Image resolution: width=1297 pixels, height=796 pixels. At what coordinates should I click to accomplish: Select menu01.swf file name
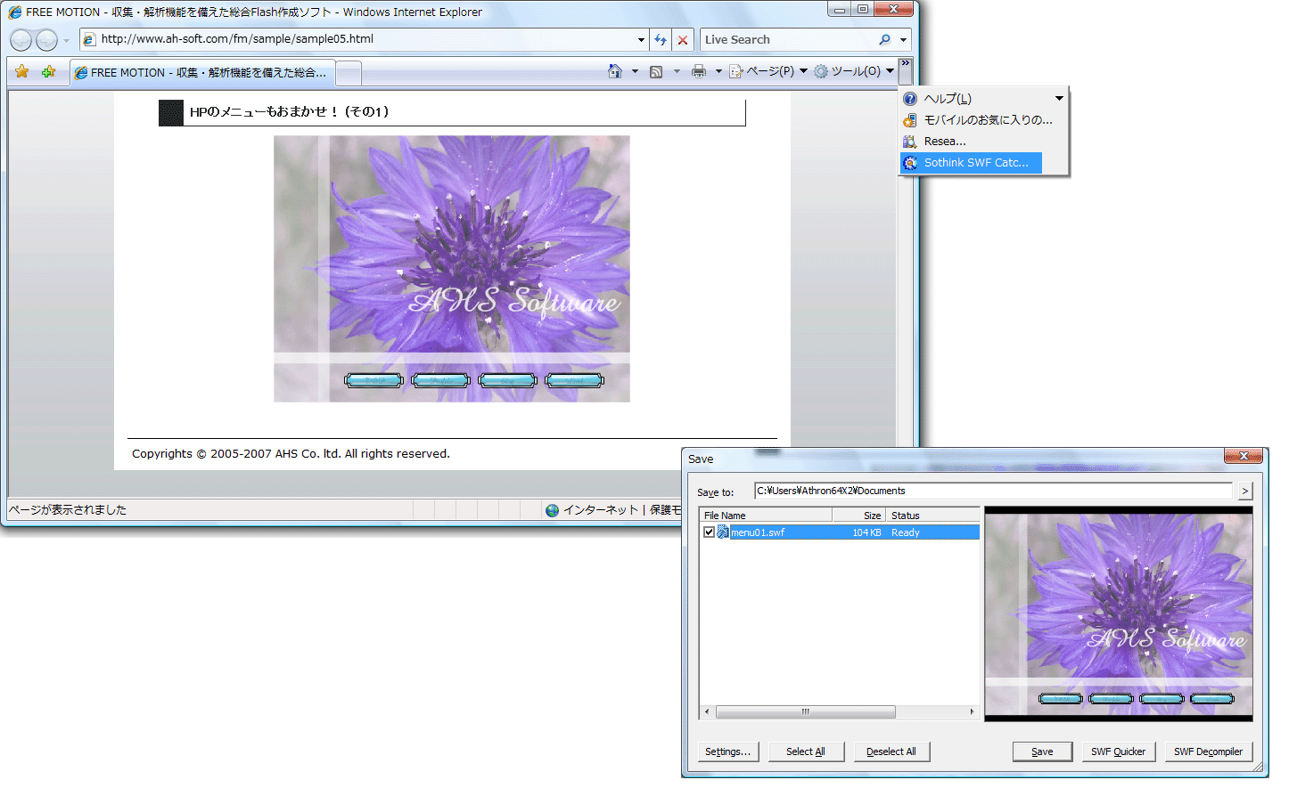[x=758, y=532]
